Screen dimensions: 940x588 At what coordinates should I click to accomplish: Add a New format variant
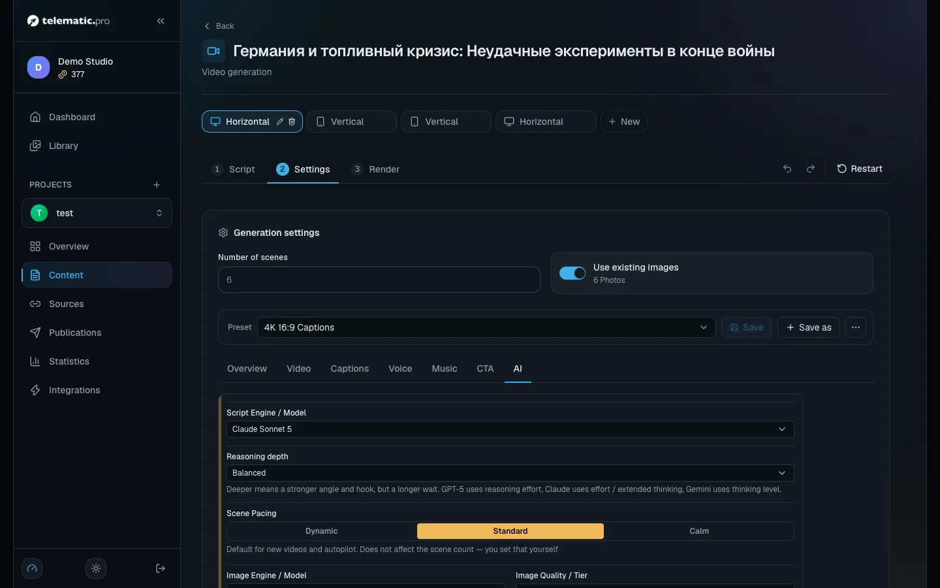point(624,122)
